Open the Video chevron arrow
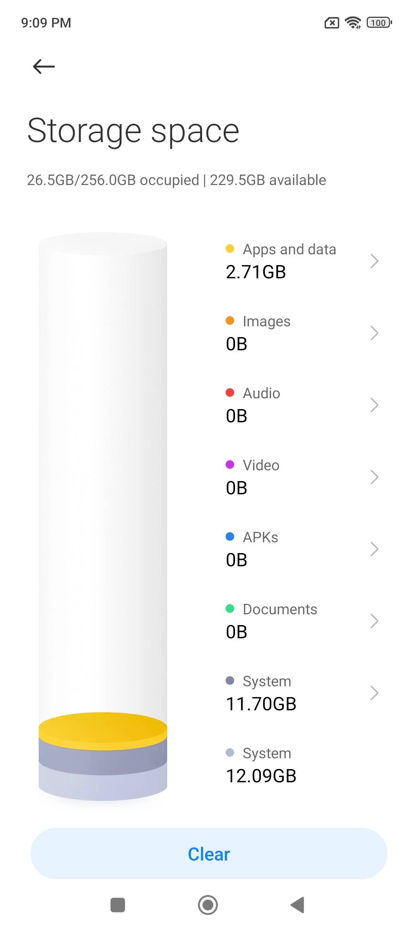This screenshot has height=929, width=418. pos(374,477)
